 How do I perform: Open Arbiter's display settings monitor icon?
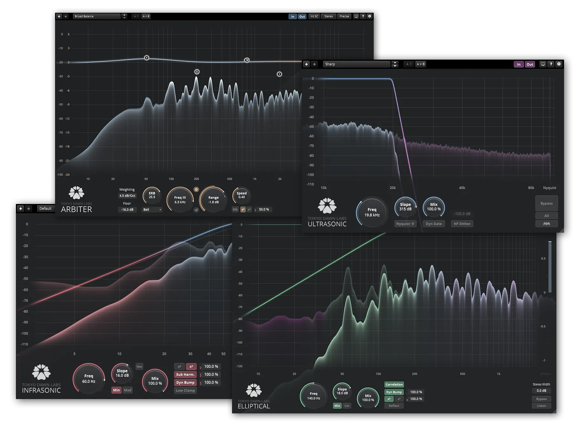point(356,16)
